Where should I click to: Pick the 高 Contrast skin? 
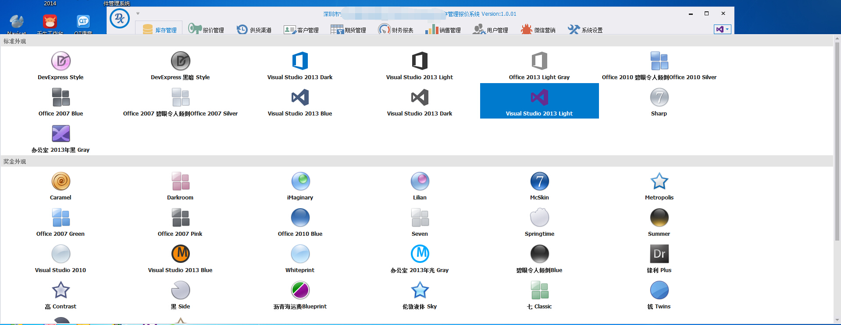click(61, 294)
